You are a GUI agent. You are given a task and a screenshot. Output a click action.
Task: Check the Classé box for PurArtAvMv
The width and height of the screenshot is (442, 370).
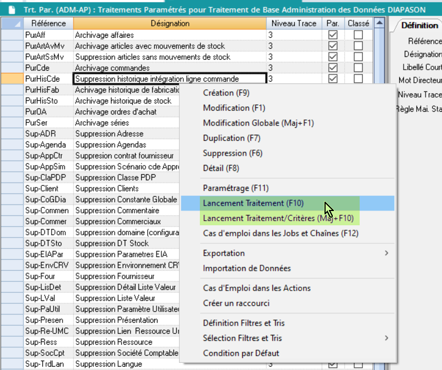[358, 46]
